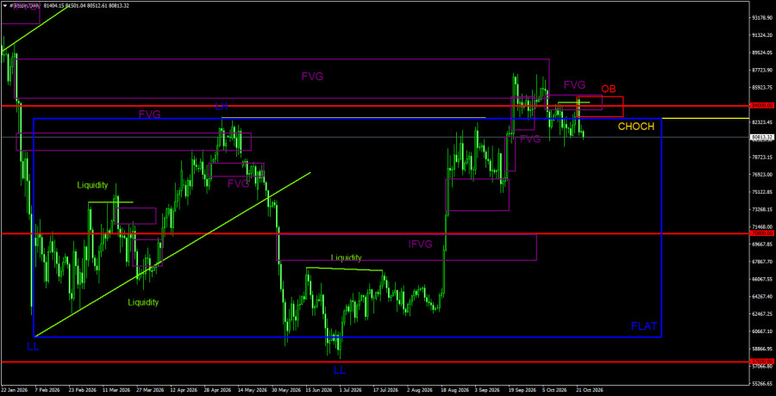This screenshot has height=396, width=776.
Task: Select the red 57500.00 price level tag
Action: [761, 362]
